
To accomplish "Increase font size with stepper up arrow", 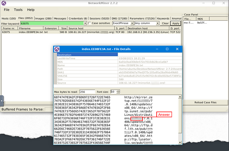I will (118, 91).
